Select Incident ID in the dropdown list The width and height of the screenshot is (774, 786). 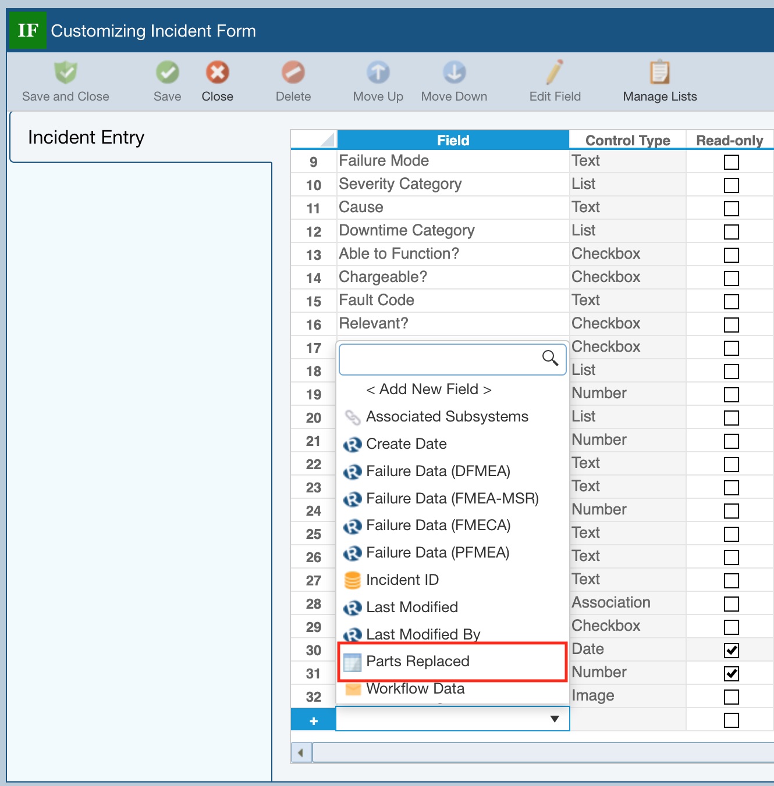pyautogui.click(x=402, y=580)
